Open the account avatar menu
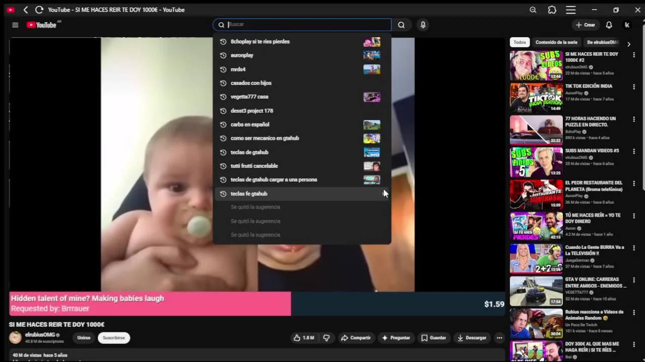645x362 pixels. click(627, 25)
